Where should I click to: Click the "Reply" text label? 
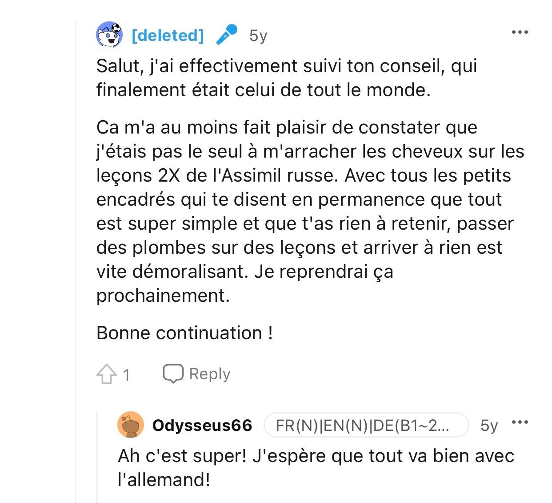point(209,374)
